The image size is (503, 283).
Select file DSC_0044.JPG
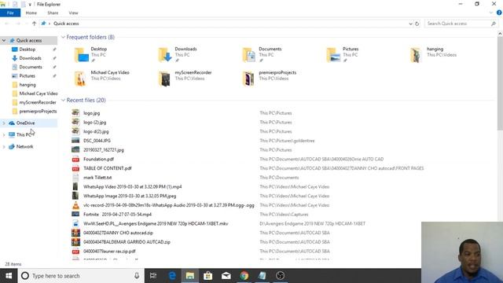(x=97, y=141)
